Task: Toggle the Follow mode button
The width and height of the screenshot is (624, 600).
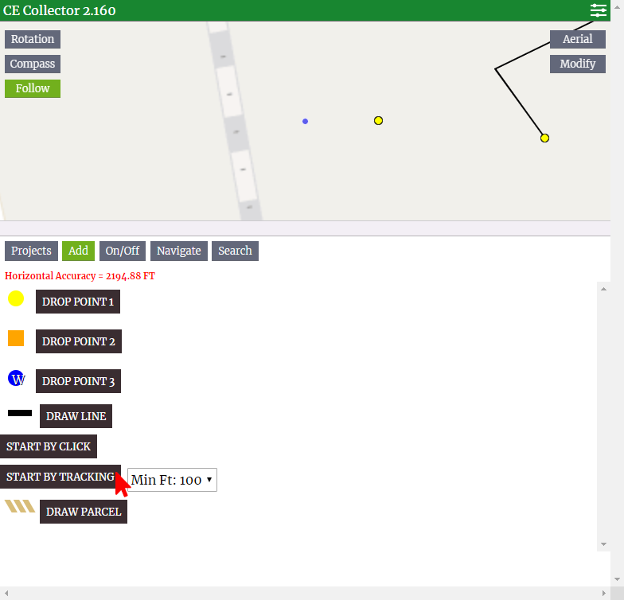Action: [33, 88]
